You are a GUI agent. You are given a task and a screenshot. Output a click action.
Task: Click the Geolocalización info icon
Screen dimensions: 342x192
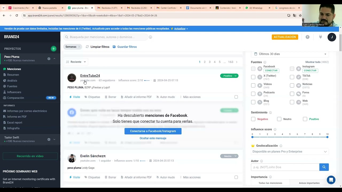281,146
